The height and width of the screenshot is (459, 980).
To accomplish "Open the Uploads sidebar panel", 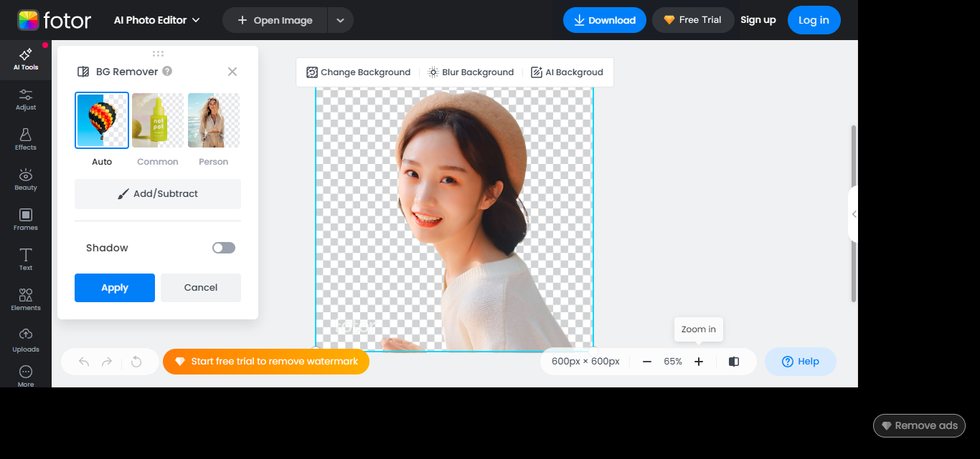I will [x=26, y=341].
